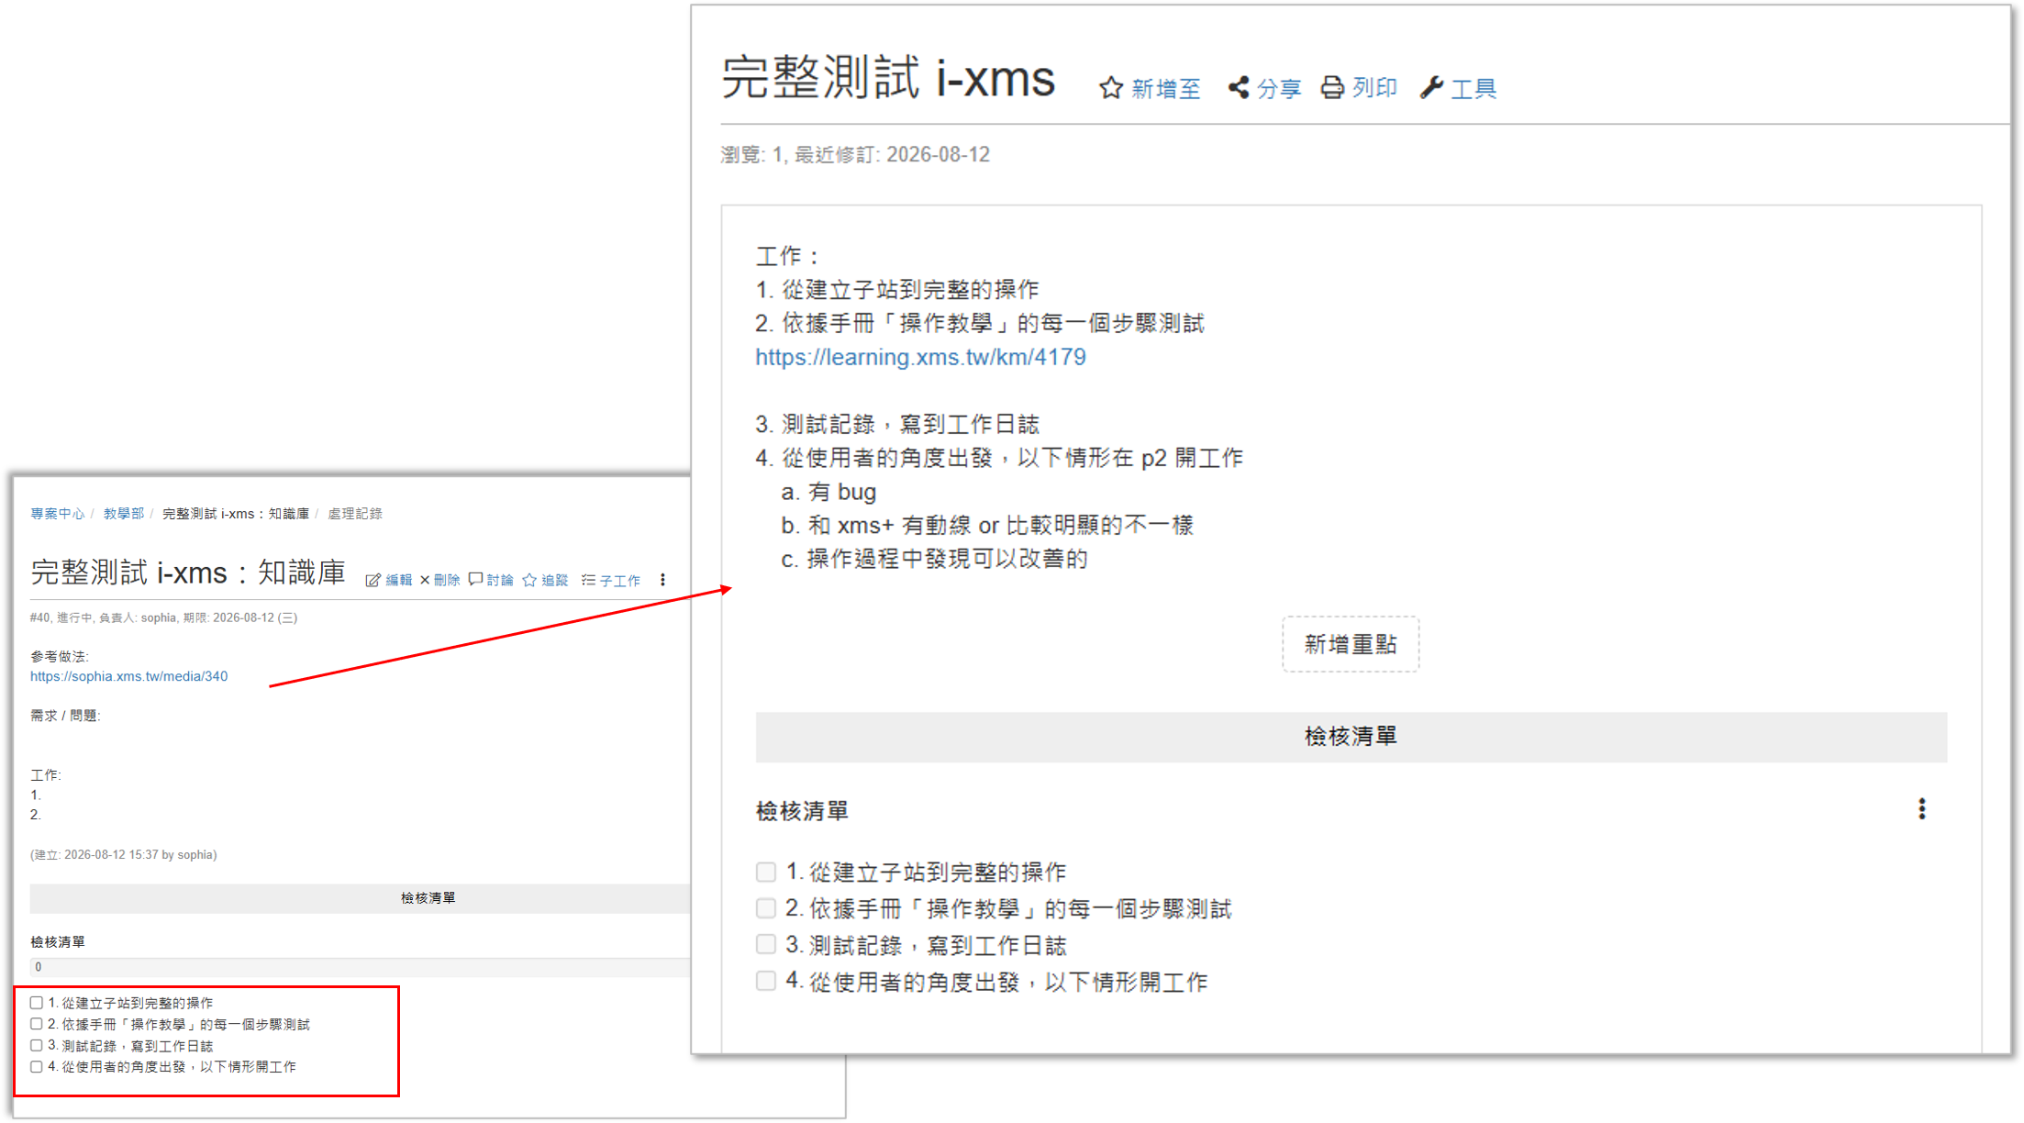Check '3. 測試記錄' item in the left task window
Image resolution: width=2024 pixels, height=1123 pixels.
[37, 1045]
